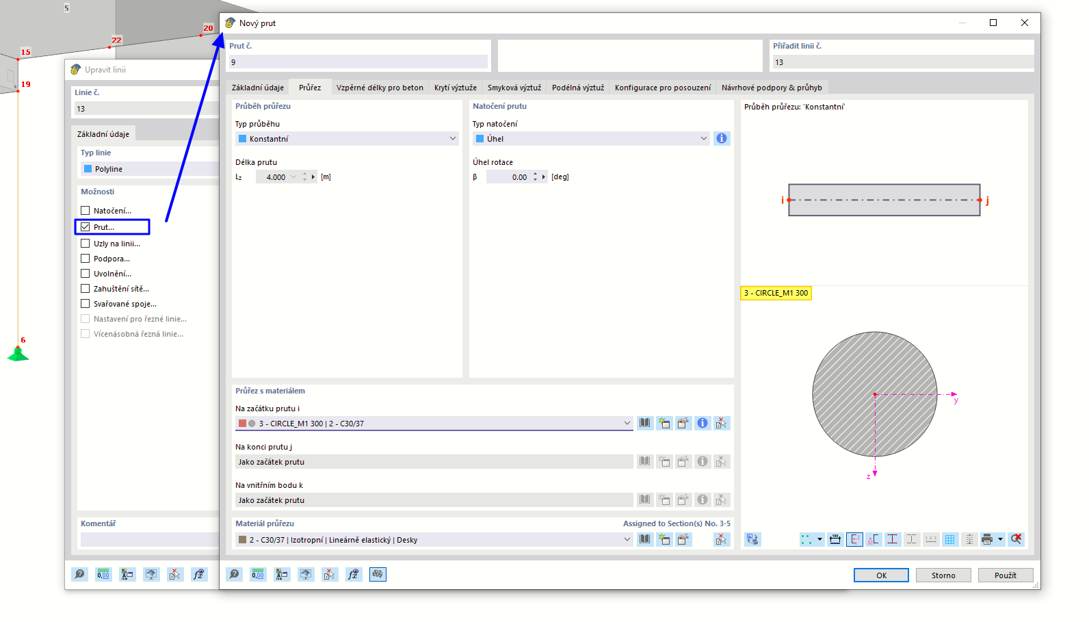1089x622 pixels.
Task: Open the Typ natočení Úhel dropdown
Action: coord(591,139)
